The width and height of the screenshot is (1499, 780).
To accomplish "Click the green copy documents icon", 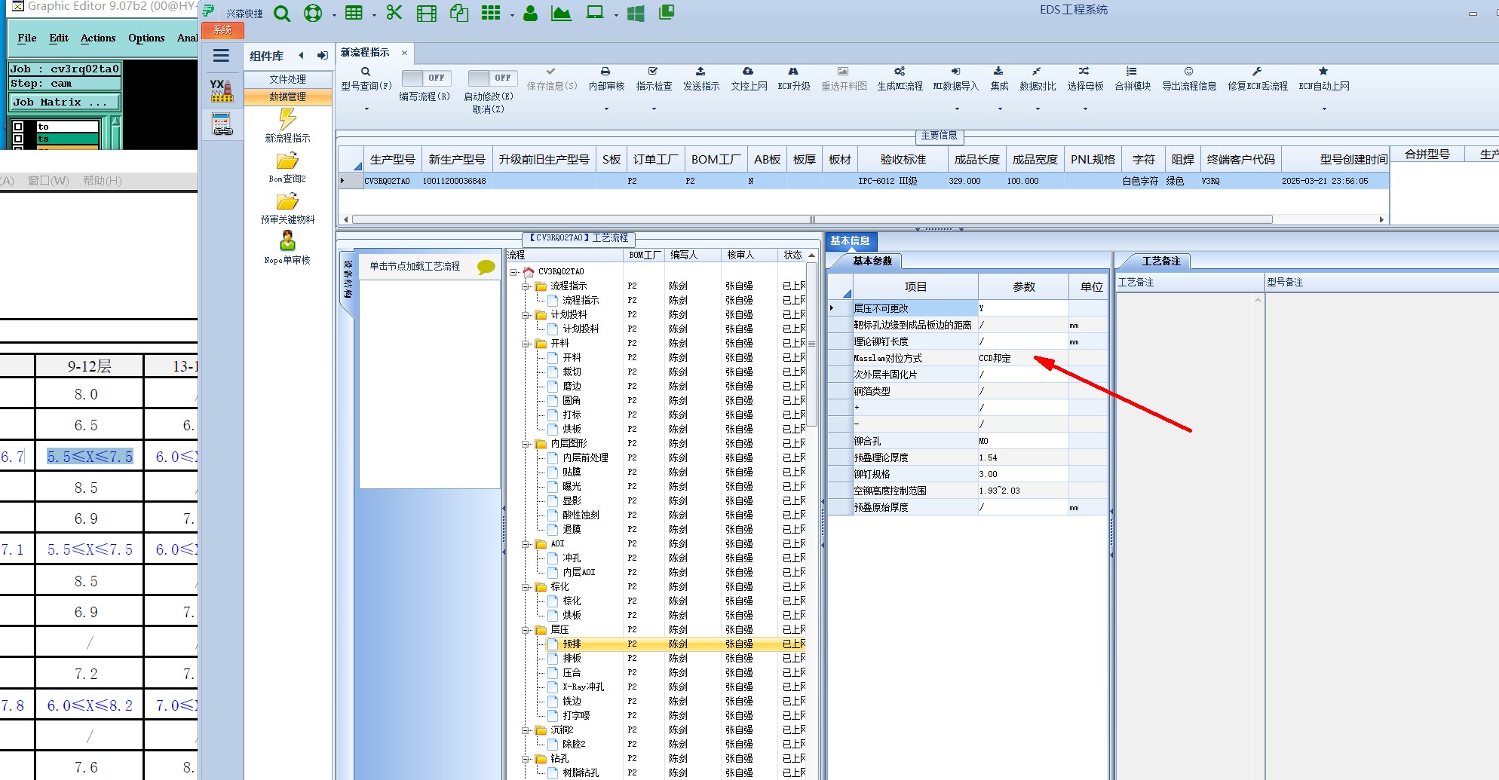I will [459, 13].
